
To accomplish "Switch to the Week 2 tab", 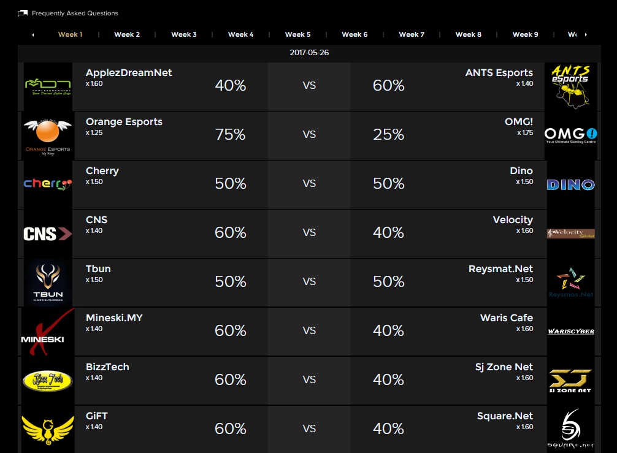I will [x=127, y=34].
